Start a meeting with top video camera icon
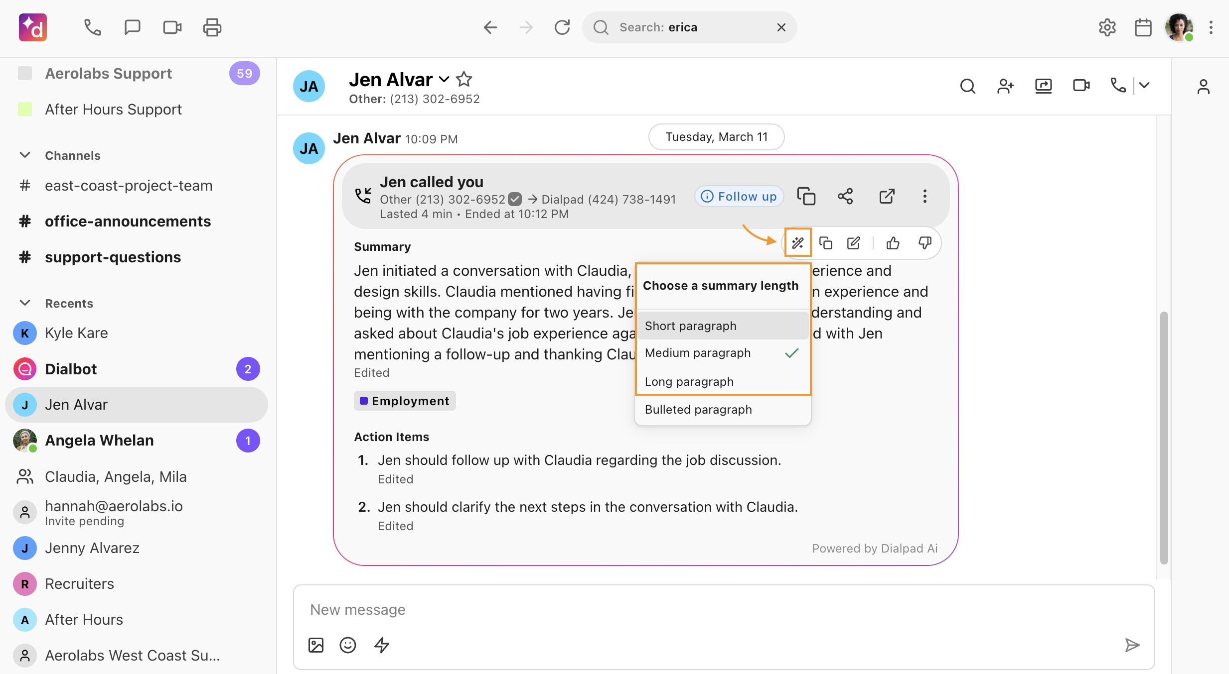The image size is (1229, 674). click(172, 27)
